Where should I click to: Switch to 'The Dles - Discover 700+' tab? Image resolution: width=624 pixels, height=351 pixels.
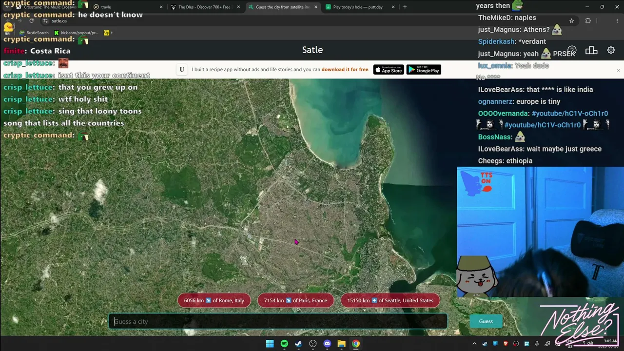pyautogui.click(x=205, y=7)
